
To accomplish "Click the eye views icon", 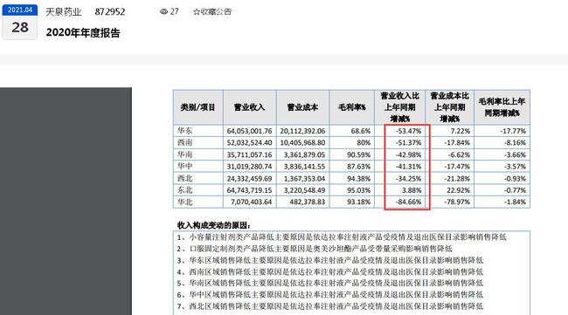I will click(163, 12).
